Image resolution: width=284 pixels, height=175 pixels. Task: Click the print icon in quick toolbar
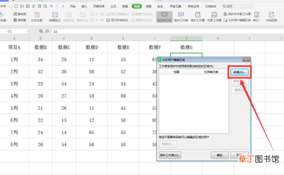click(39, 6)
